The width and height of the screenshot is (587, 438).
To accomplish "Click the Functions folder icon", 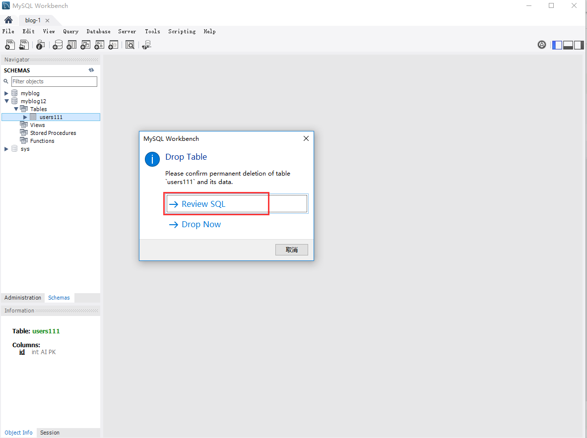I will (24, 140).
